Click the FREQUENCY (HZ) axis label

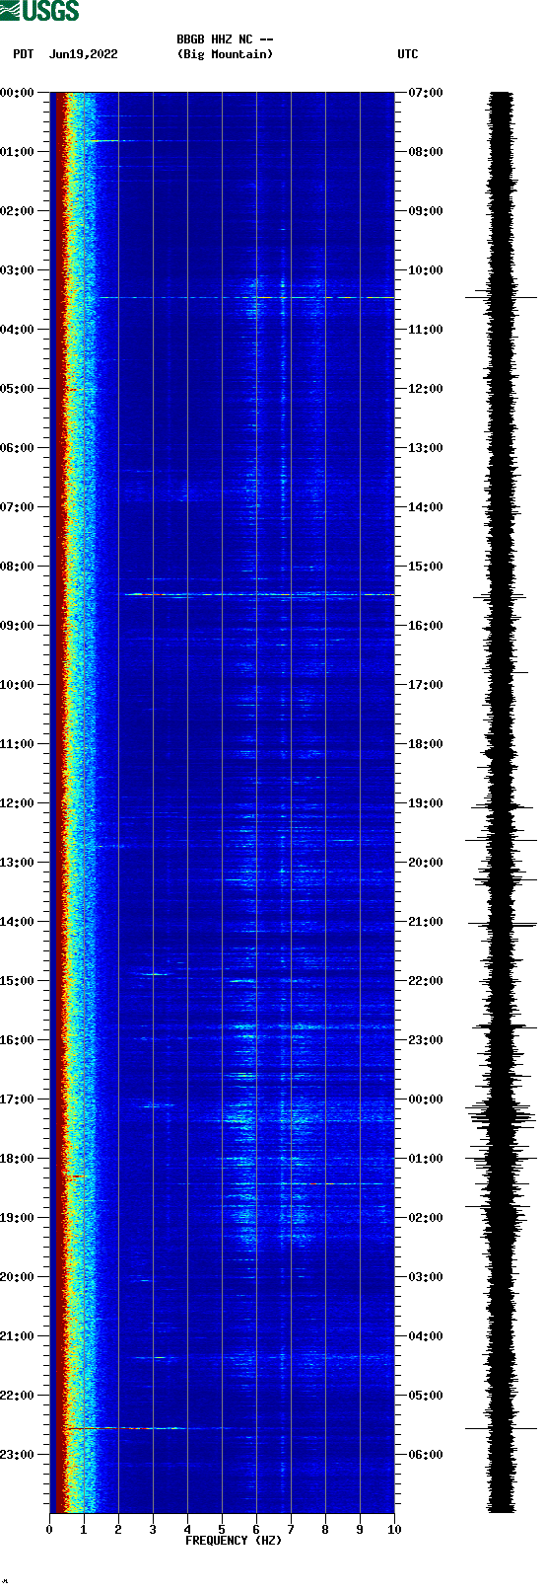234,1541
